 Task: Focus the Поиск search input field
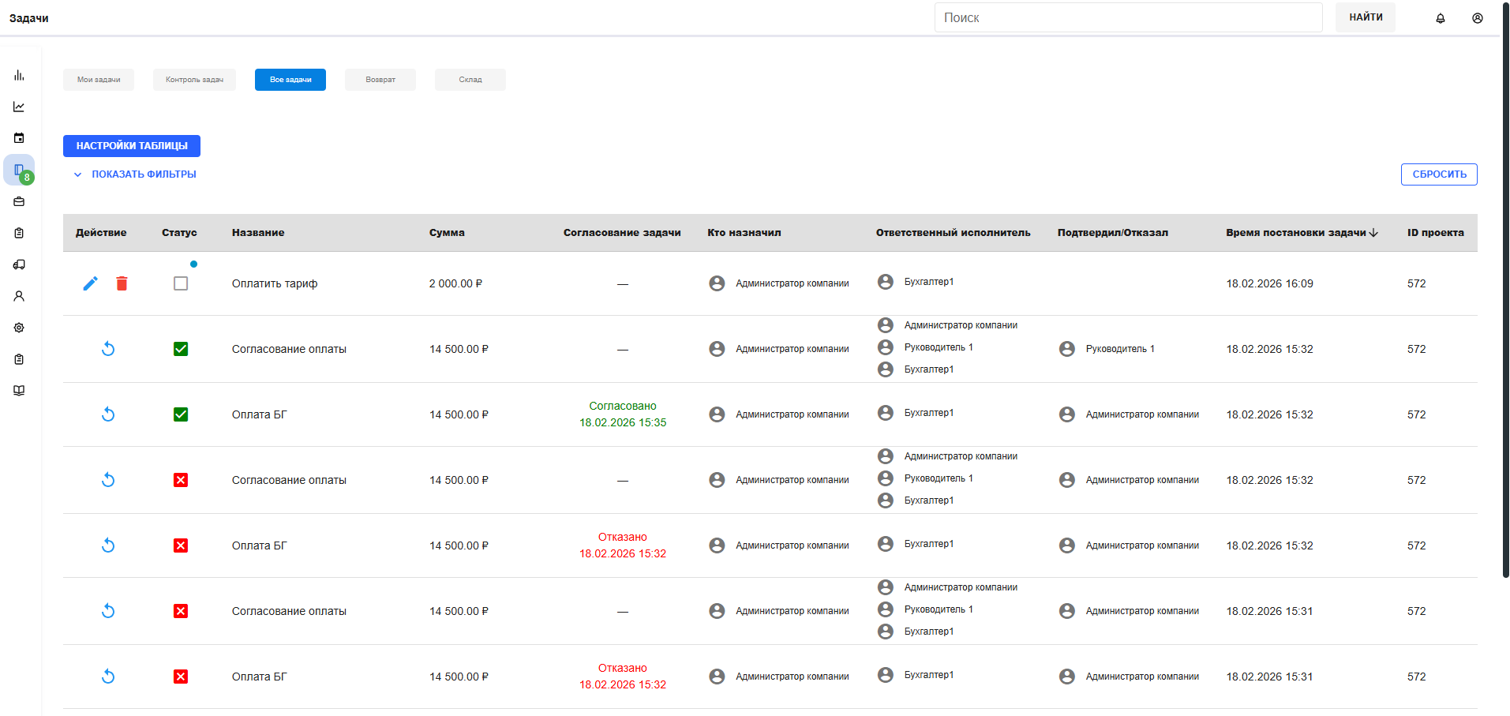click(1129, 17)
